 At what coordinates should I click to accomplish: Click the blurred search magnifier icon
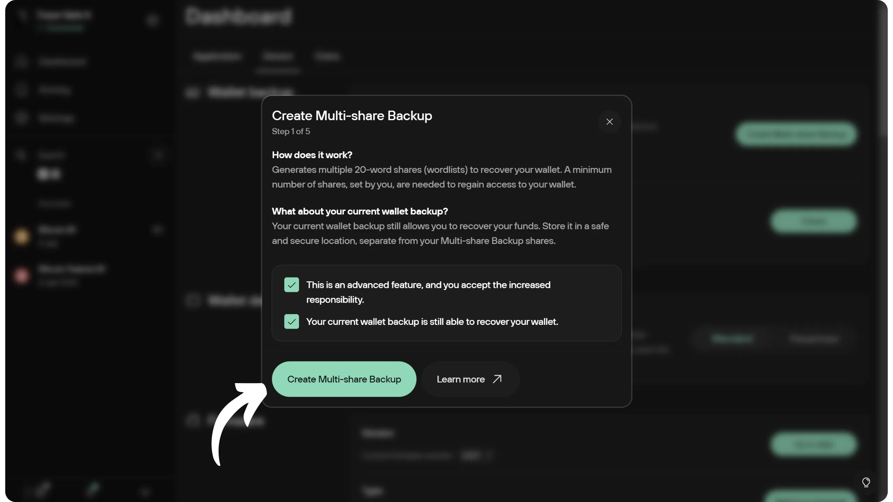pyautogui.click(x=21, y=154)
